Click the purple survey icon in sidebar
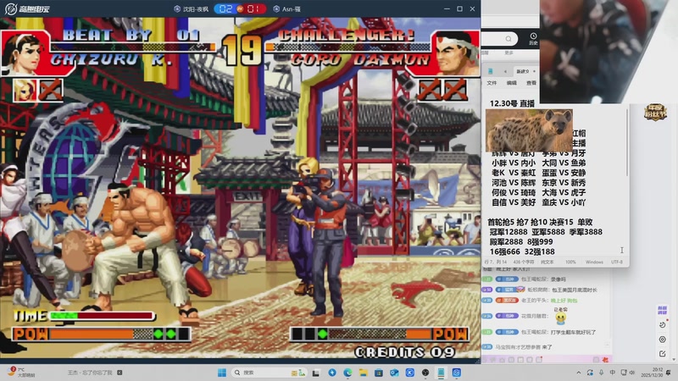 pos(662,310)
